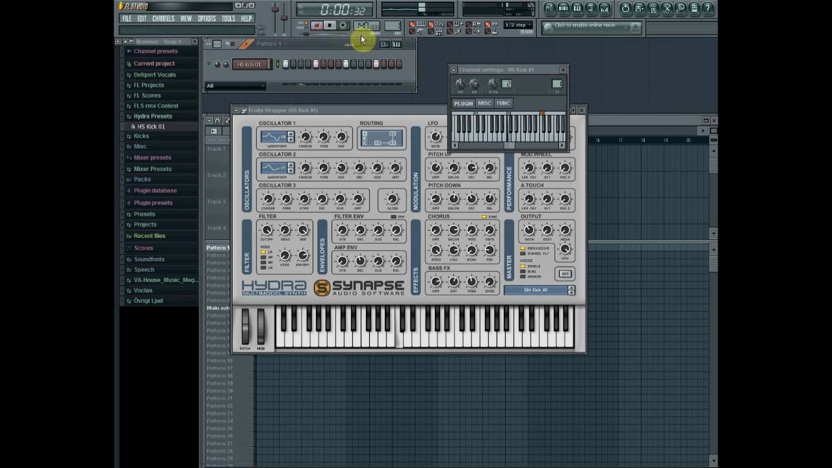832x468 pixels.
Task: Click the round power-style shortcut icon
Action: pos(625,8)
